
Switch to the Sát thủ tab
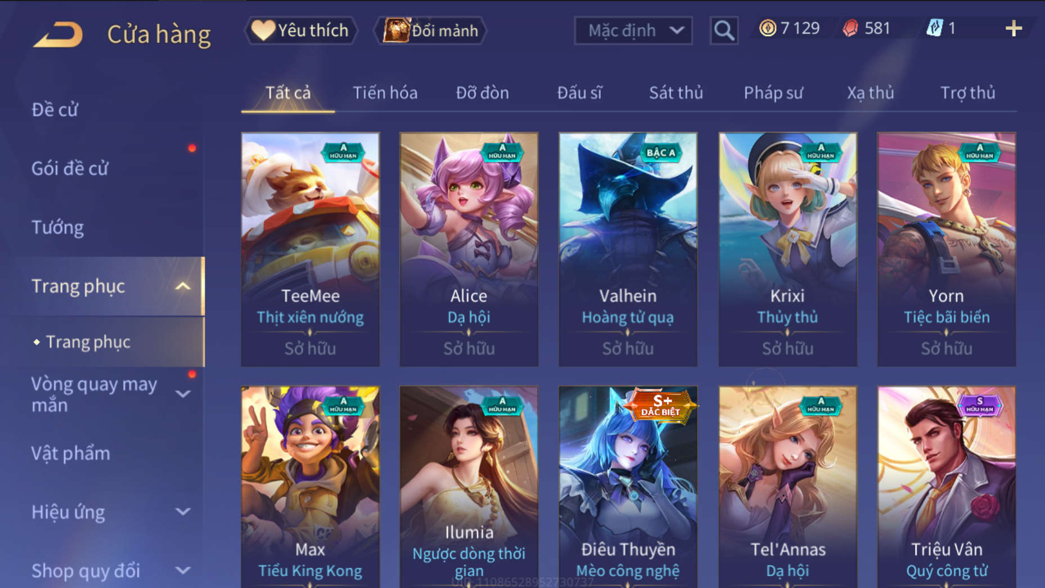coord(676,93)
